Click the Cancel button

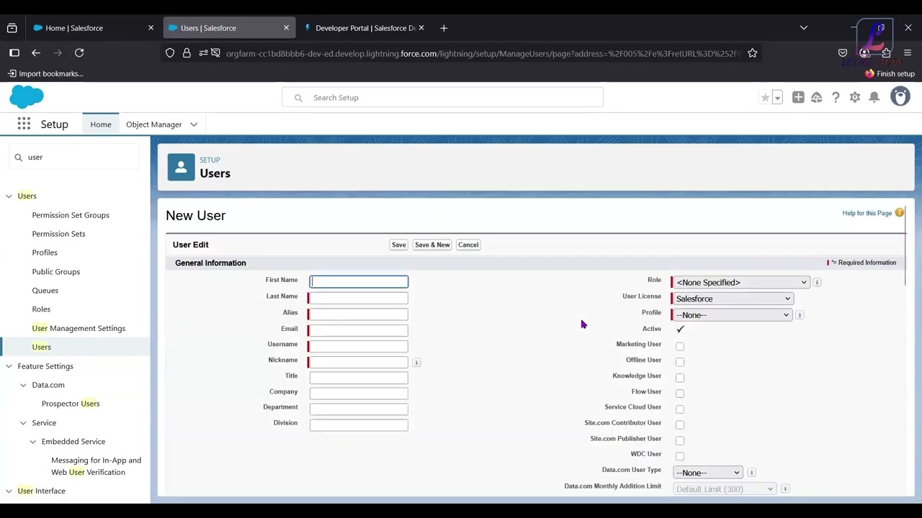tap(468, 245)
